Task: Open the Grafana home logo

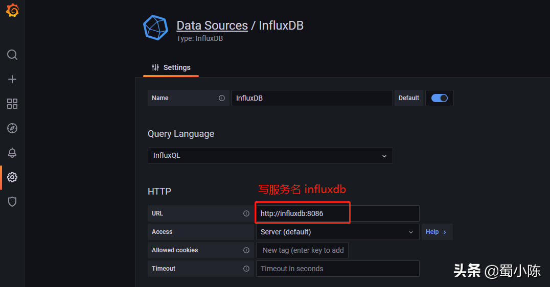Action: point(12,10)
